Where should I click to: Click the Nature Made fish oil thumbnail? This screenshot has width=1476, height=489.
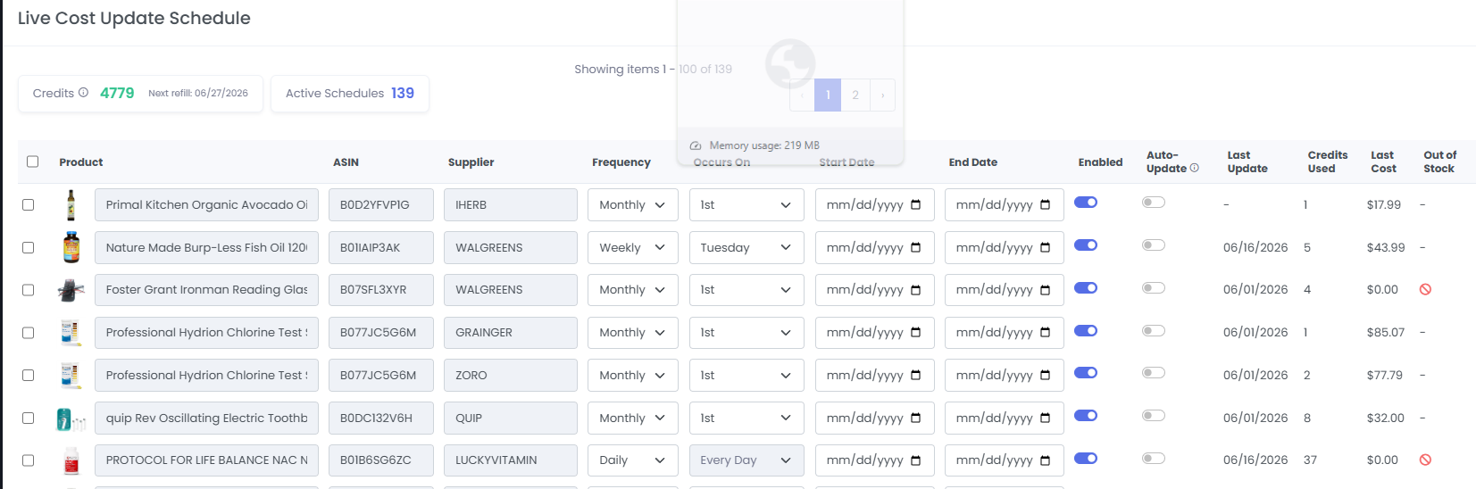coord(71,247)
